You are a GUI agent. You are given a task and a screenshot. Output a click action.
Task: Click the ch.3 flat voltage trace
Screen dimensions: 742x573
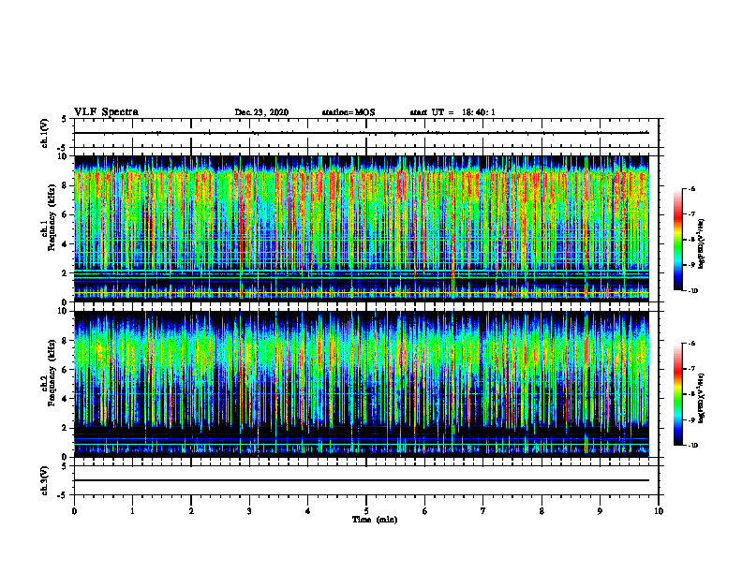pyautogui.click(x=362, y=480)
